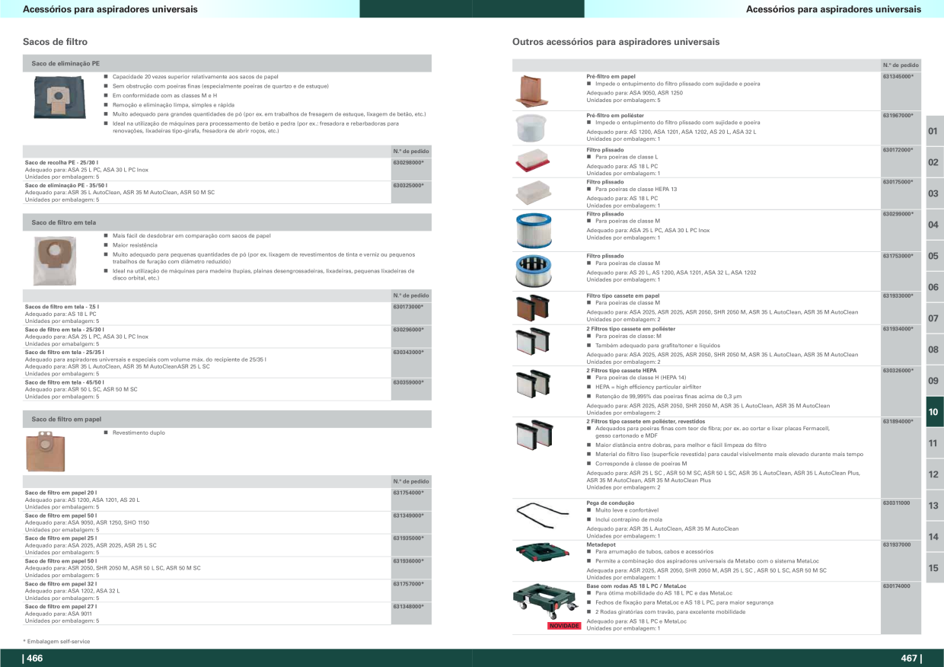This screenshot has width=944, height=667.
Task: Click order number 630175000*
Action: (x=898, y=182)
